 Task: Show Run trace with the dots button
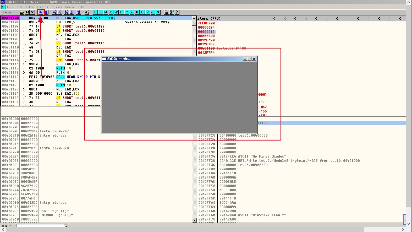[153, 12]
